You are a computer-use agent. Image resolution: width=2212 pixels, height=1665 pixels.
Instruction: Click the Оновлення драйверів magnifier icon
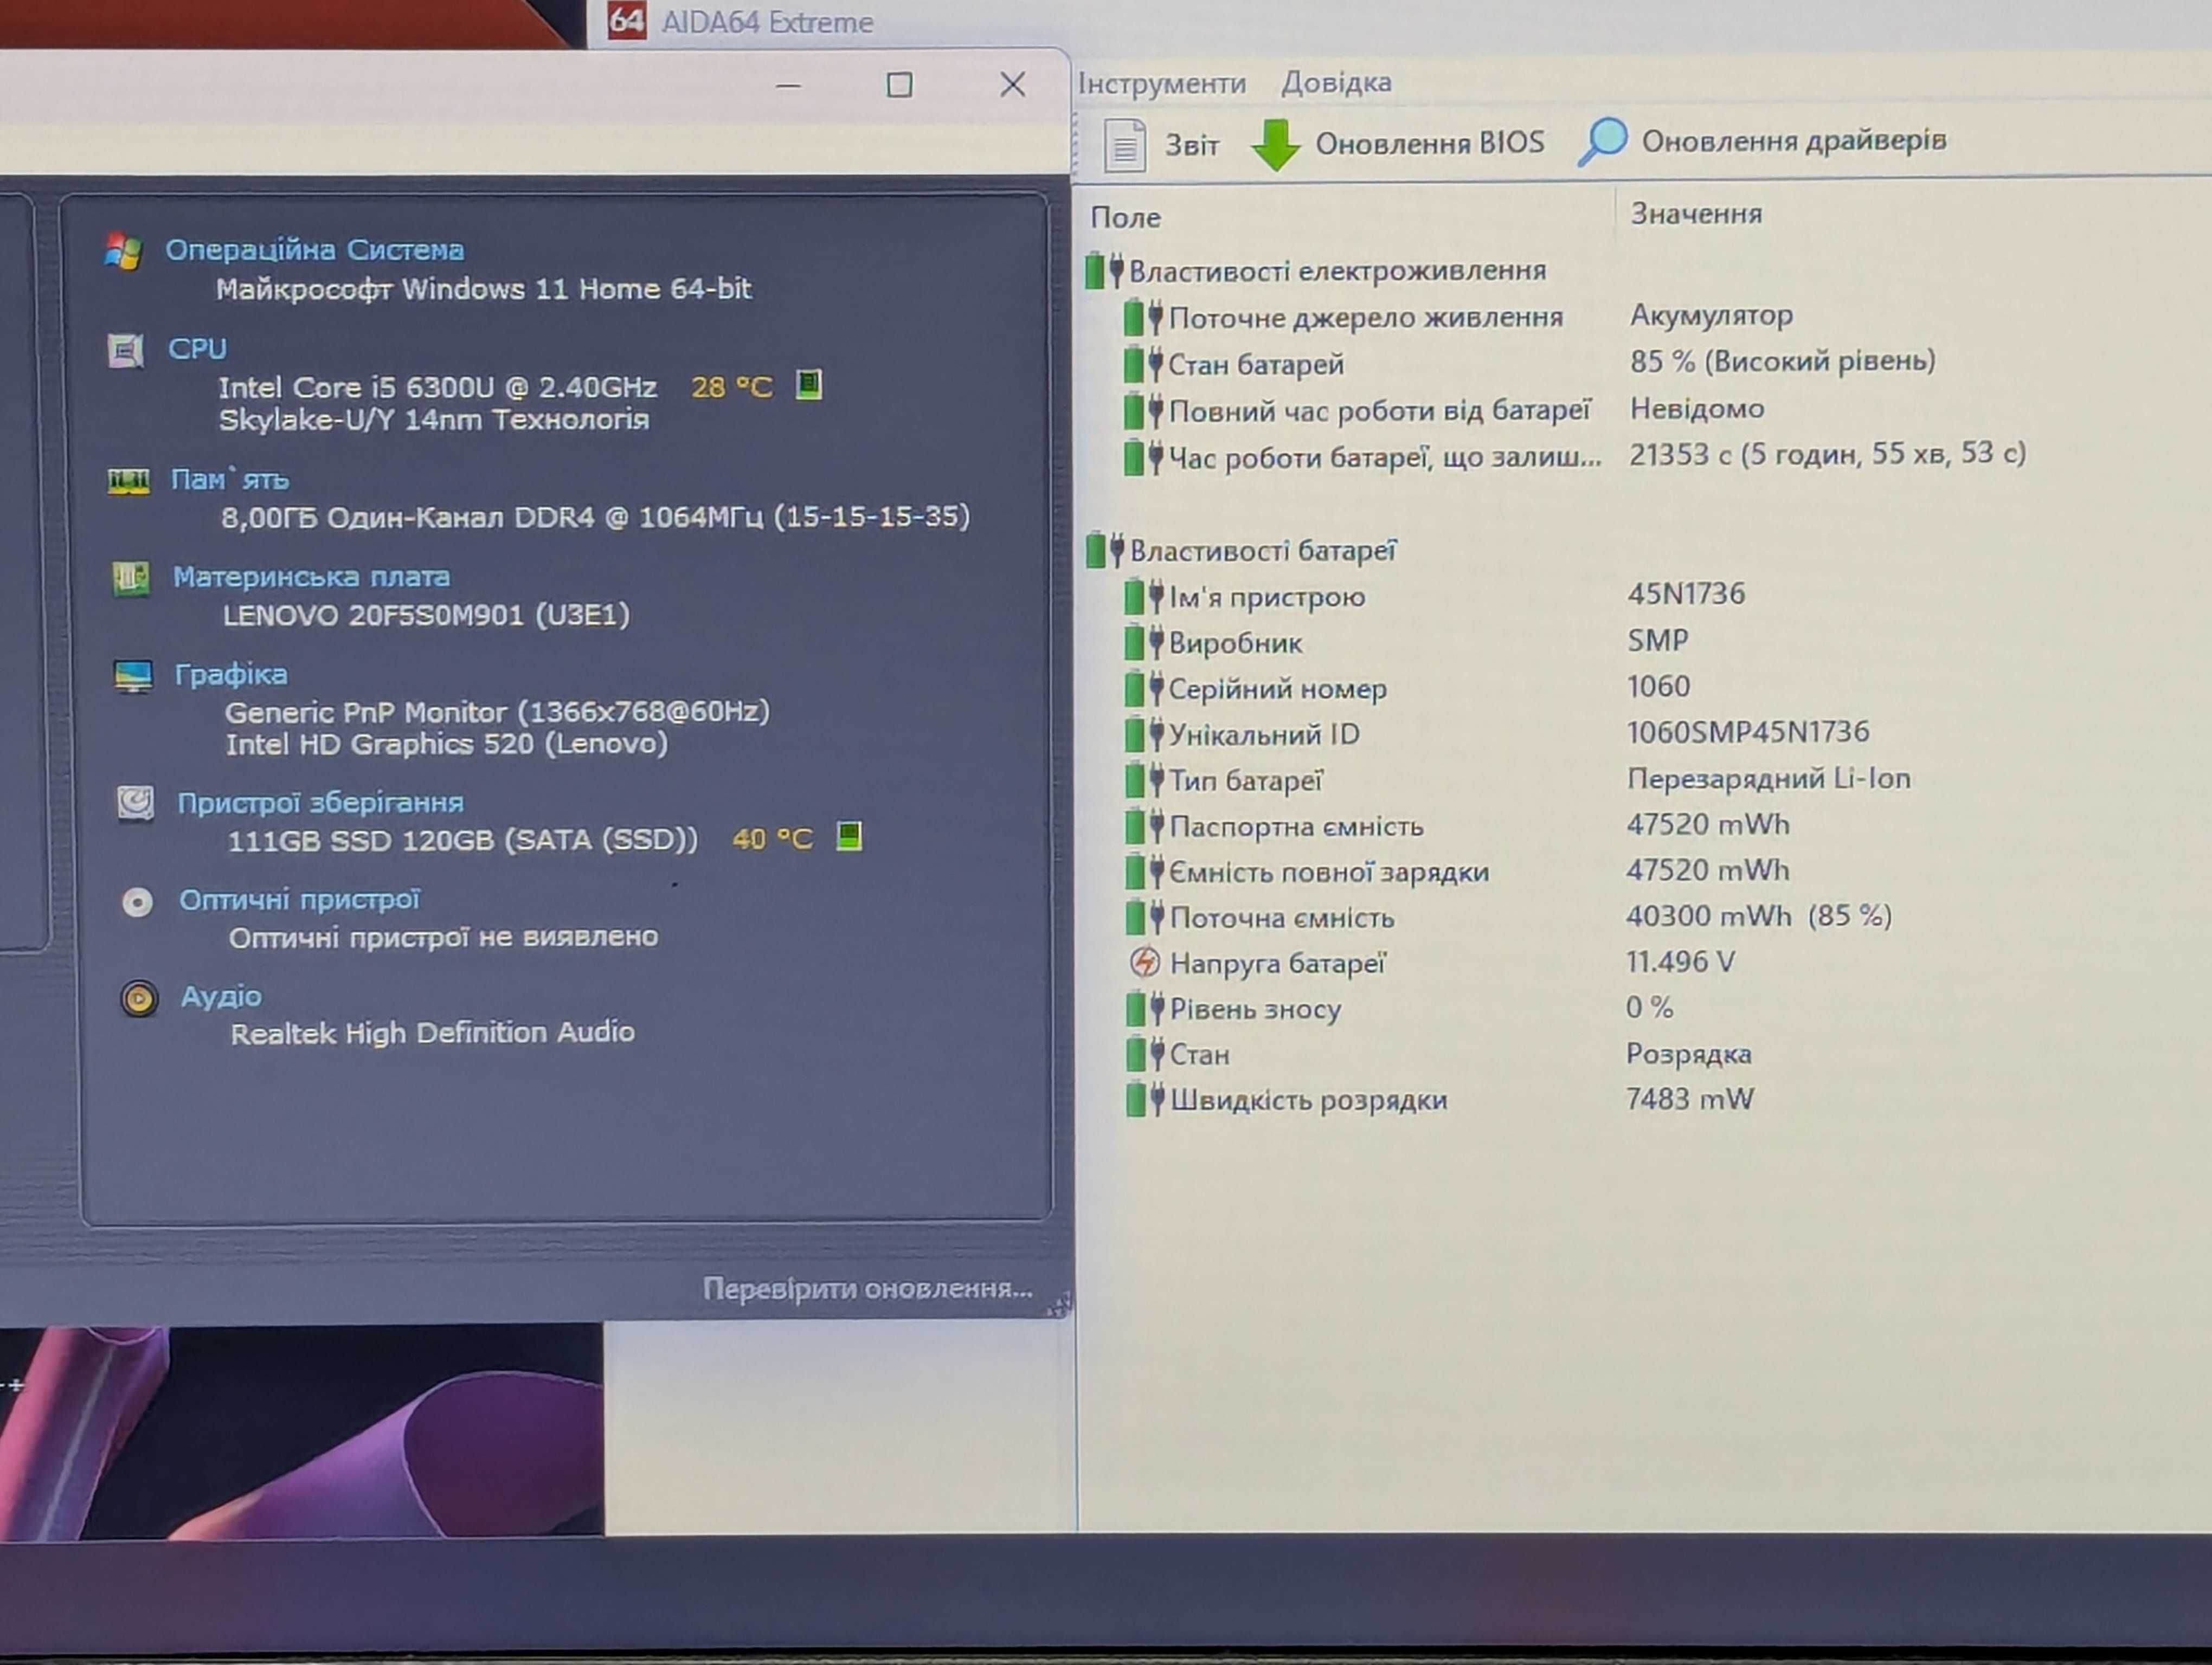coord(1603,142)
